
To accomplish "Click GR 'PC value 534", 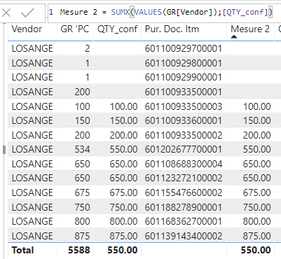I will click(x=82, y=149).
